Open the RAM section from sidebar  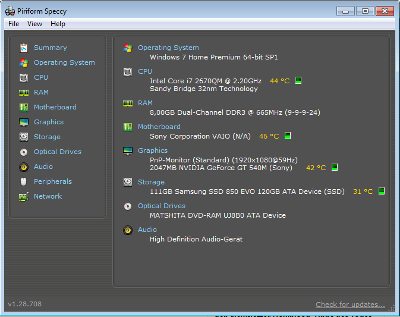pyautogui.click(x=41, y=92)
